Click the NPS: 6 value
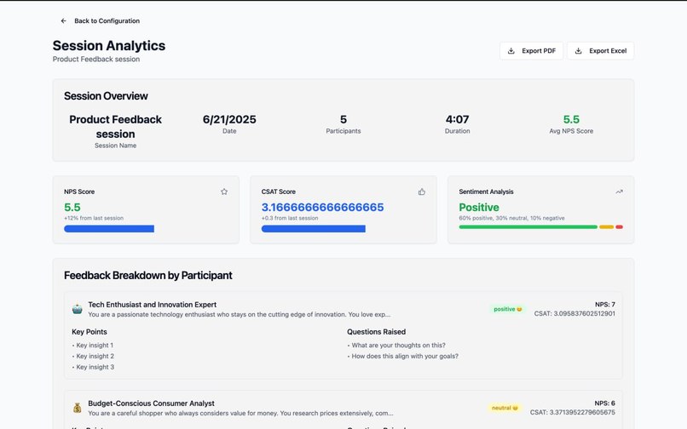The height and width of the screenshot is (429, 687). point(605,403)
